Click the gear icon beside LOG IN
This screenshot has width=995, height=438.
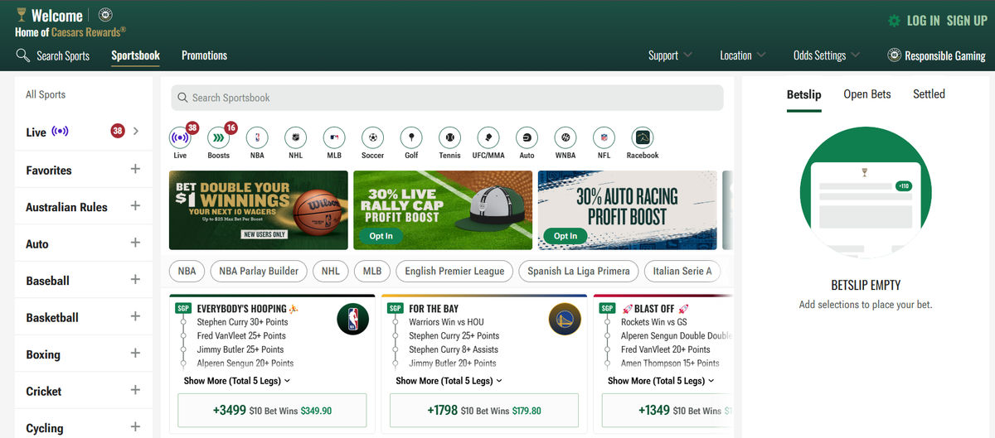coord(894,21)
